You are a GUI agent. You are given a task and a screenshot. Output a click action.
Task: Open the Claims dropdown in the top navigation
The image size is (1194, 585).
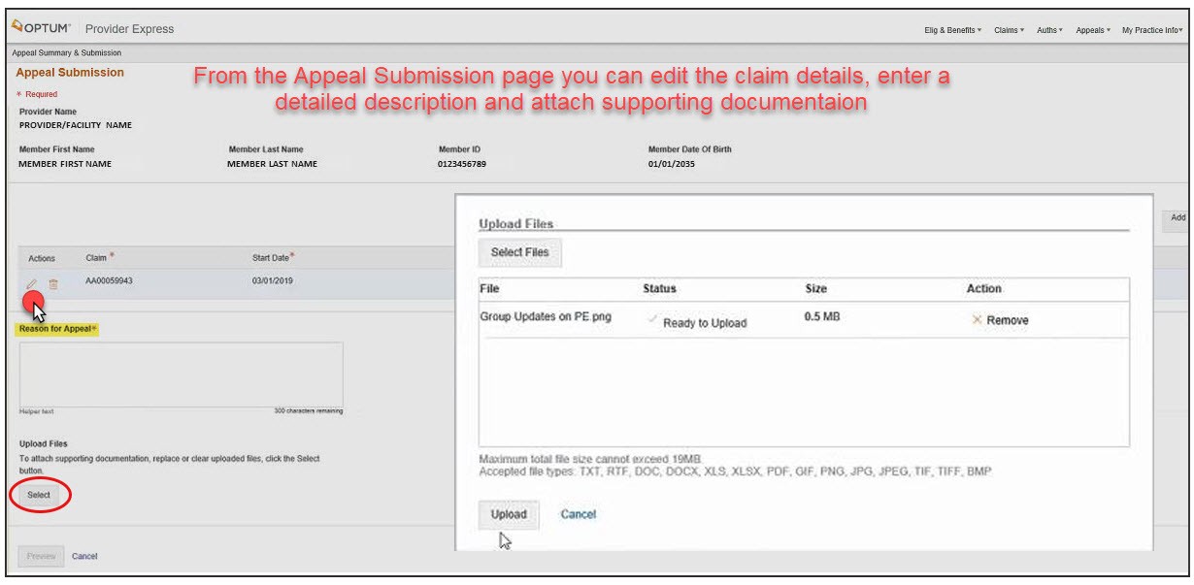1010,30
